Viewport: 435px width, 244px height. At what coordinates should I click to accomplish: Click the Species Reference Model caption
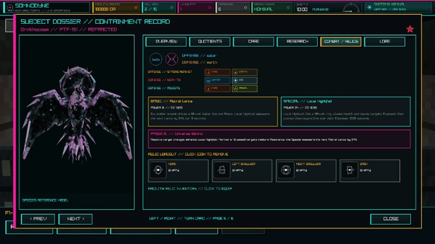(45, 200)
